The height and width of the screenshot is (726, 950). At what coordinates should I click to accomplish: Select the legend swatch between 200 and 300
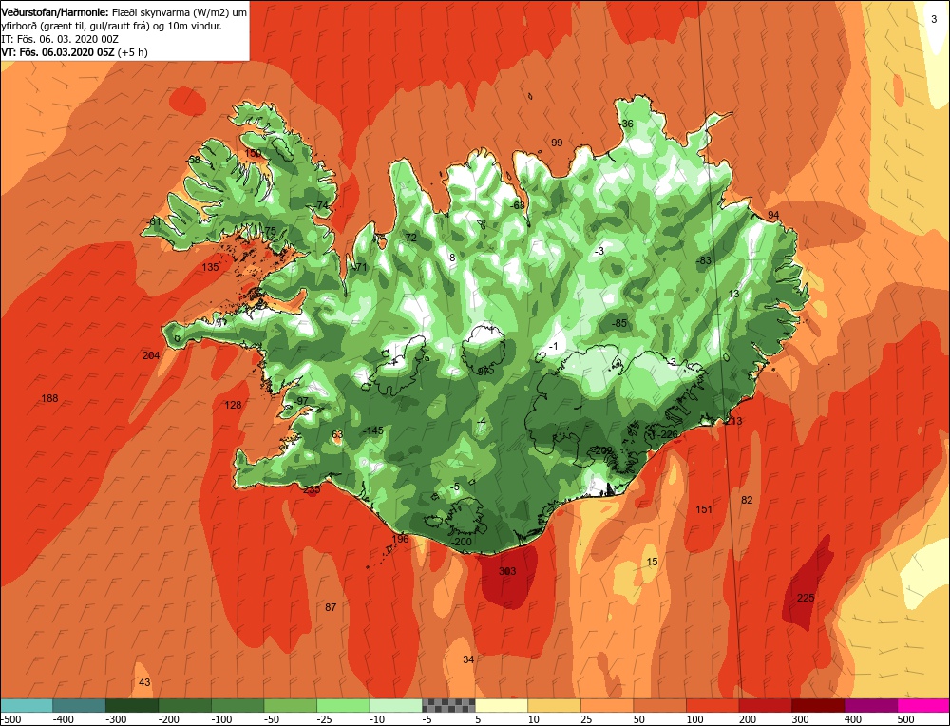coord(765,705)
